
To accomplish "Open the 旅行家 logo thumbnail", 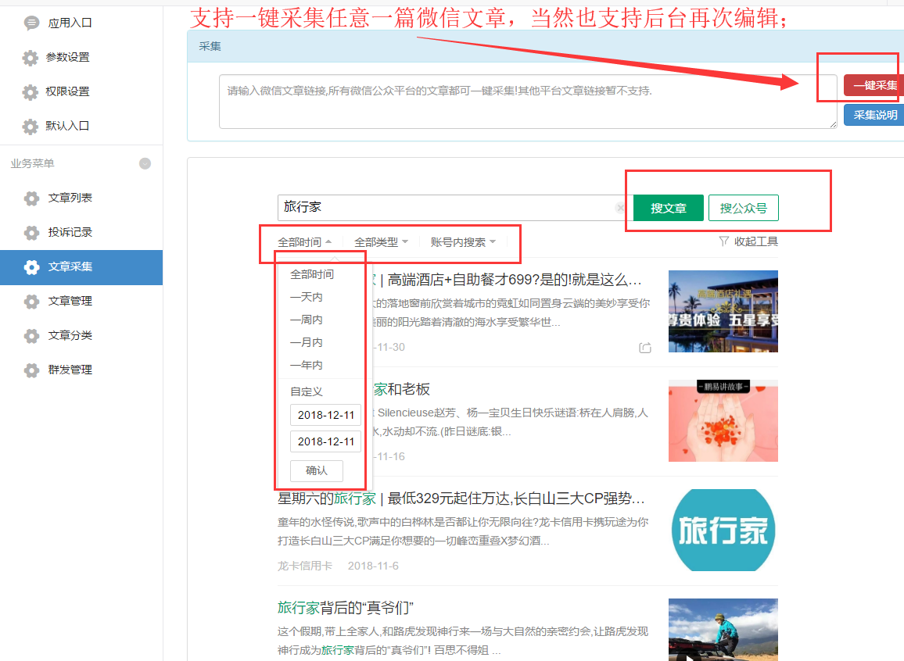I will click(x=723, y=531).
